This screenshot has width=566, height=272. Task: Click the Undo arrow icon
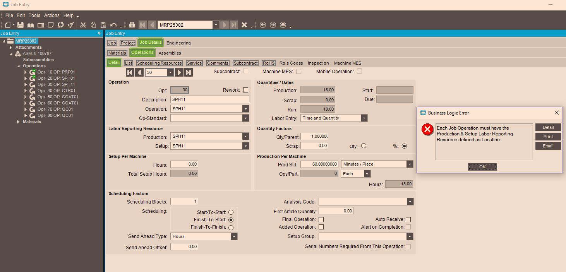[113, 25]
